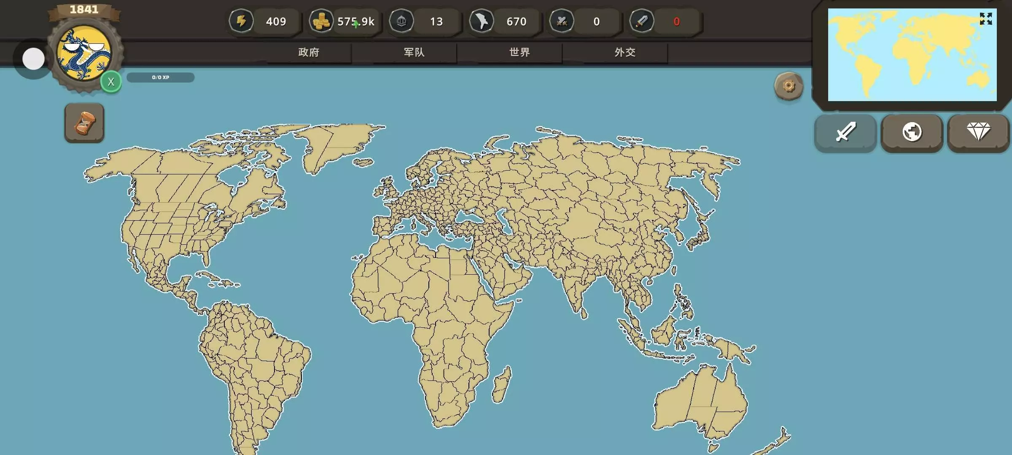Screen dimensions: 1012x455
Task: Open the 政府 government tab
Action: (309, 52)
